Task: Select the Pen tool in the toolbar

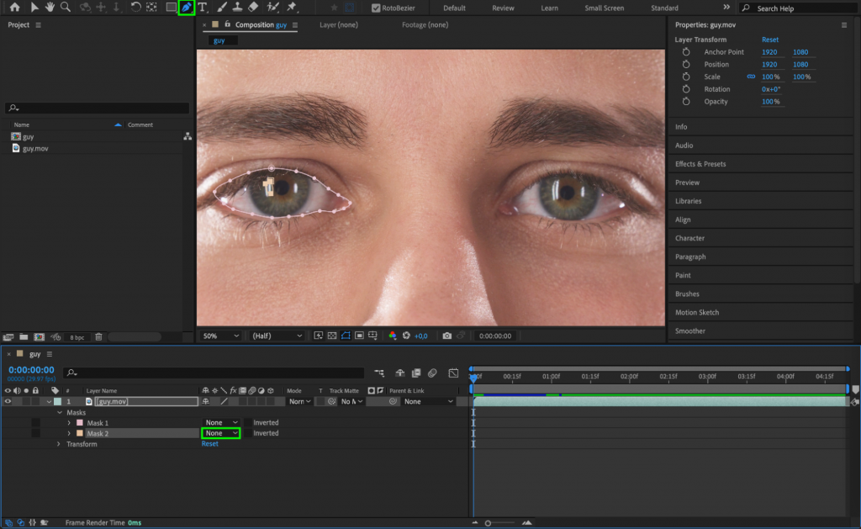Action: click(x=185, y=7)
